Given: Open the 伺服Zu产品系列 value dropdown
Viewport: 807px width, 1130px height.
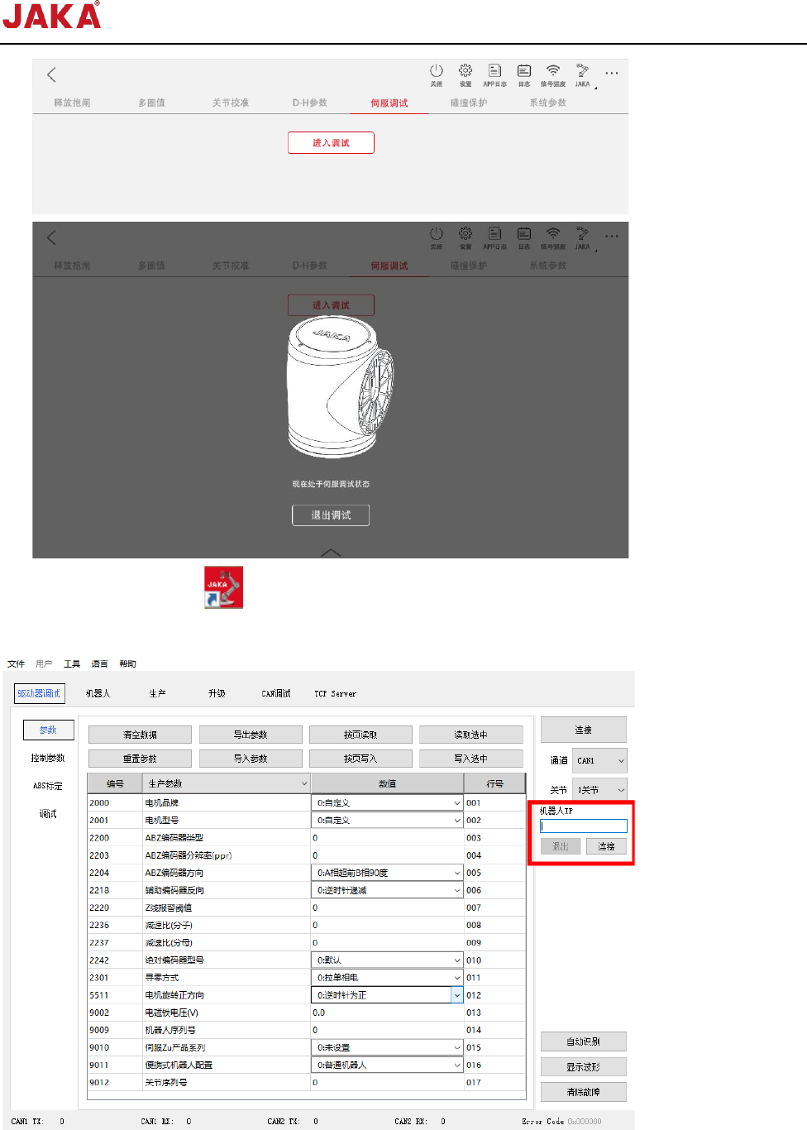Looking at the screenshot, I should [387, 1047].
